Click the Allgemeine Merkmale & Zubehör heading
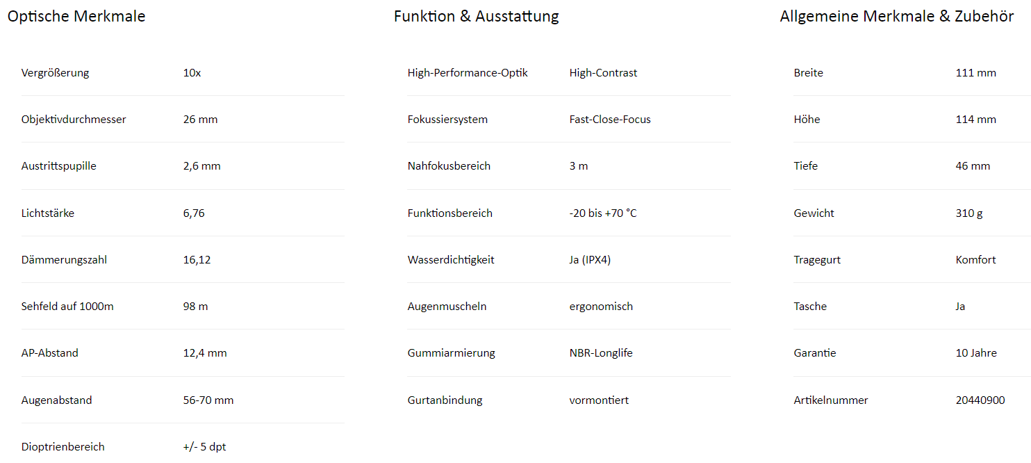 coord(897,16)
